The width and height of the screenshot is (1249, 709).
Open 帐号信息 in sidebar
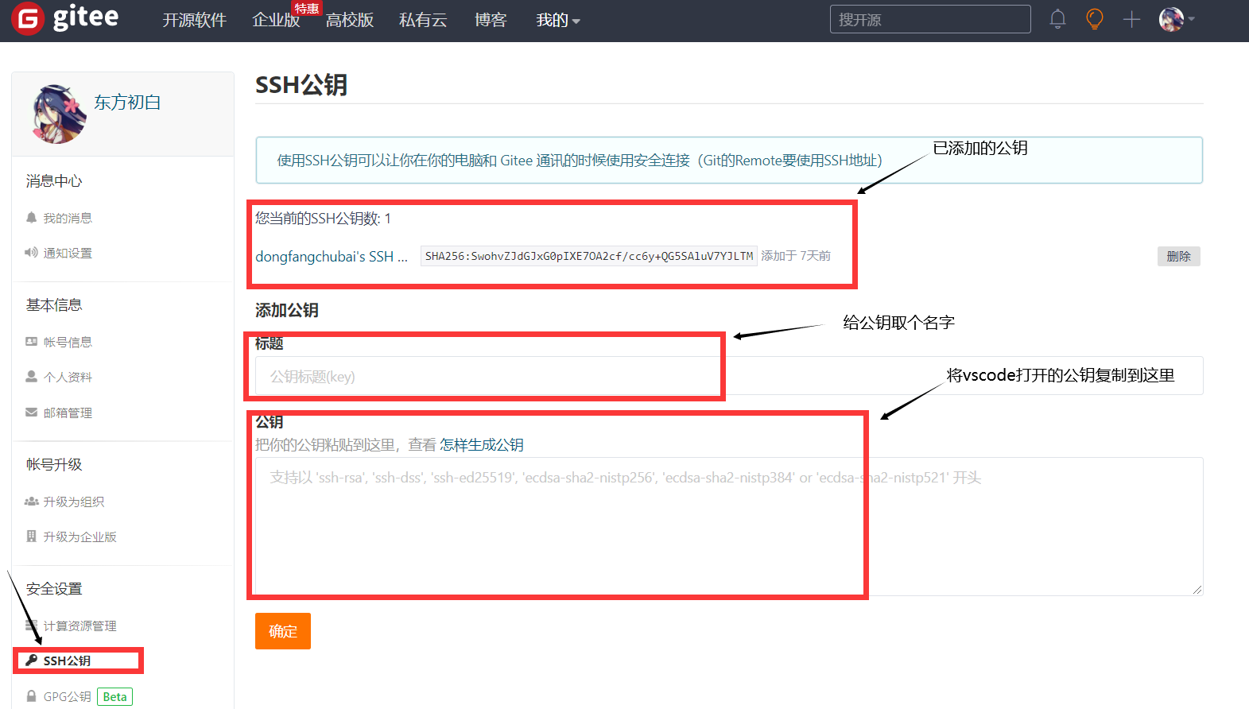(x=68, y=342)
